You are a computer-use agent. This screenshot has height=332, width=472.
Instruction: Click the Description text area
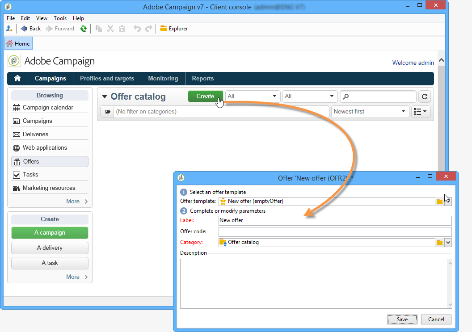click(314, 284)
